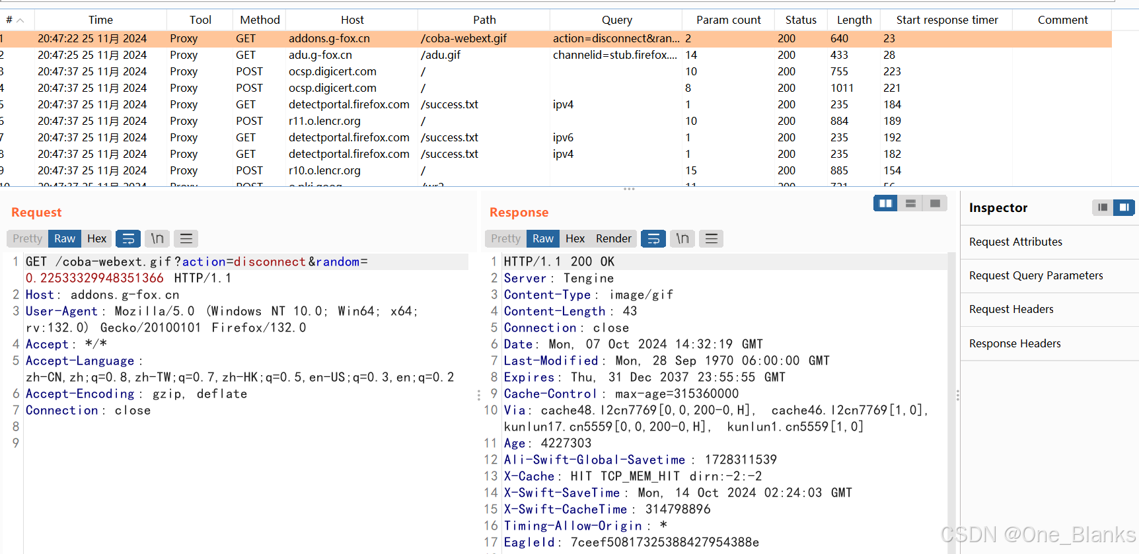The width and height of the screenshot is (1139, 554).
Task: Select ocsp.digicert.com row with length 755
Action: click(556, 71)
